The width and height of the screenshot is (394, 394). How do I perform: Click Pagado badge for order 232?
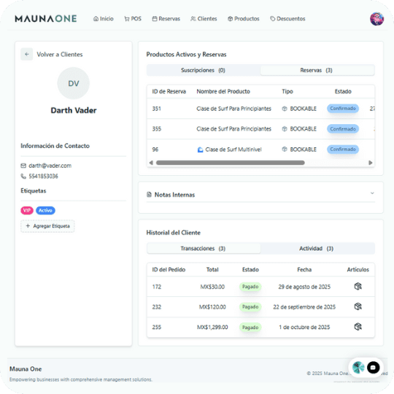tap(250, 306)
